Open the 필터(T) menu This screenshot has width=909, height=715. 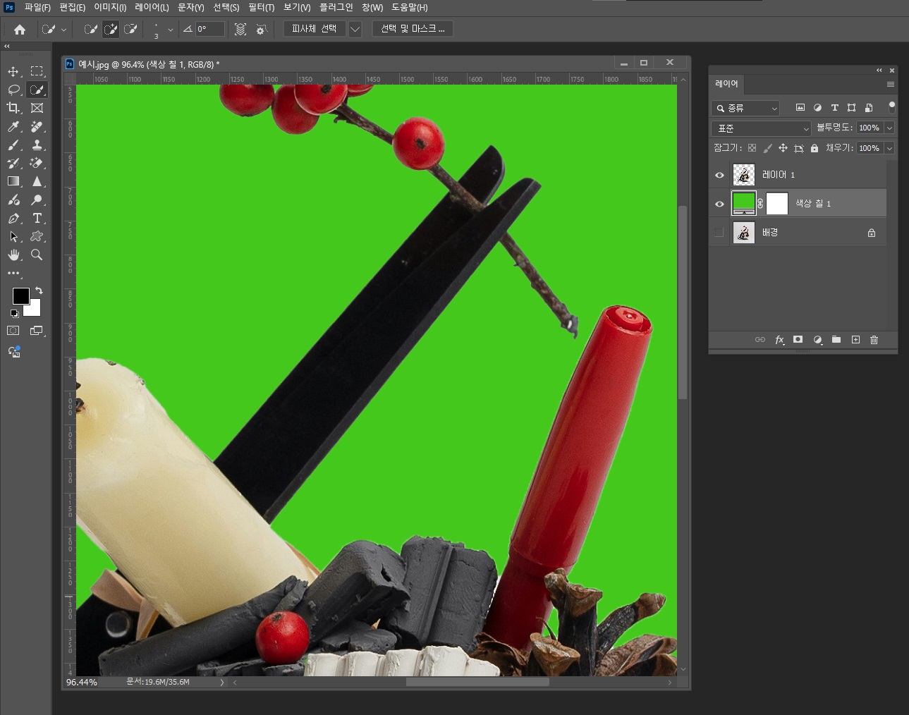pos(261,7)
